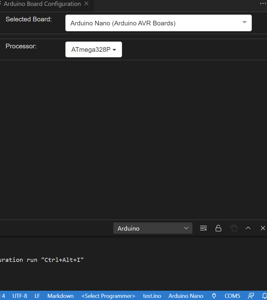This screenshot has width=267, height=300.
Task: Open the ATmega328P processor dropdown
Action: click(x=94, y=49)
